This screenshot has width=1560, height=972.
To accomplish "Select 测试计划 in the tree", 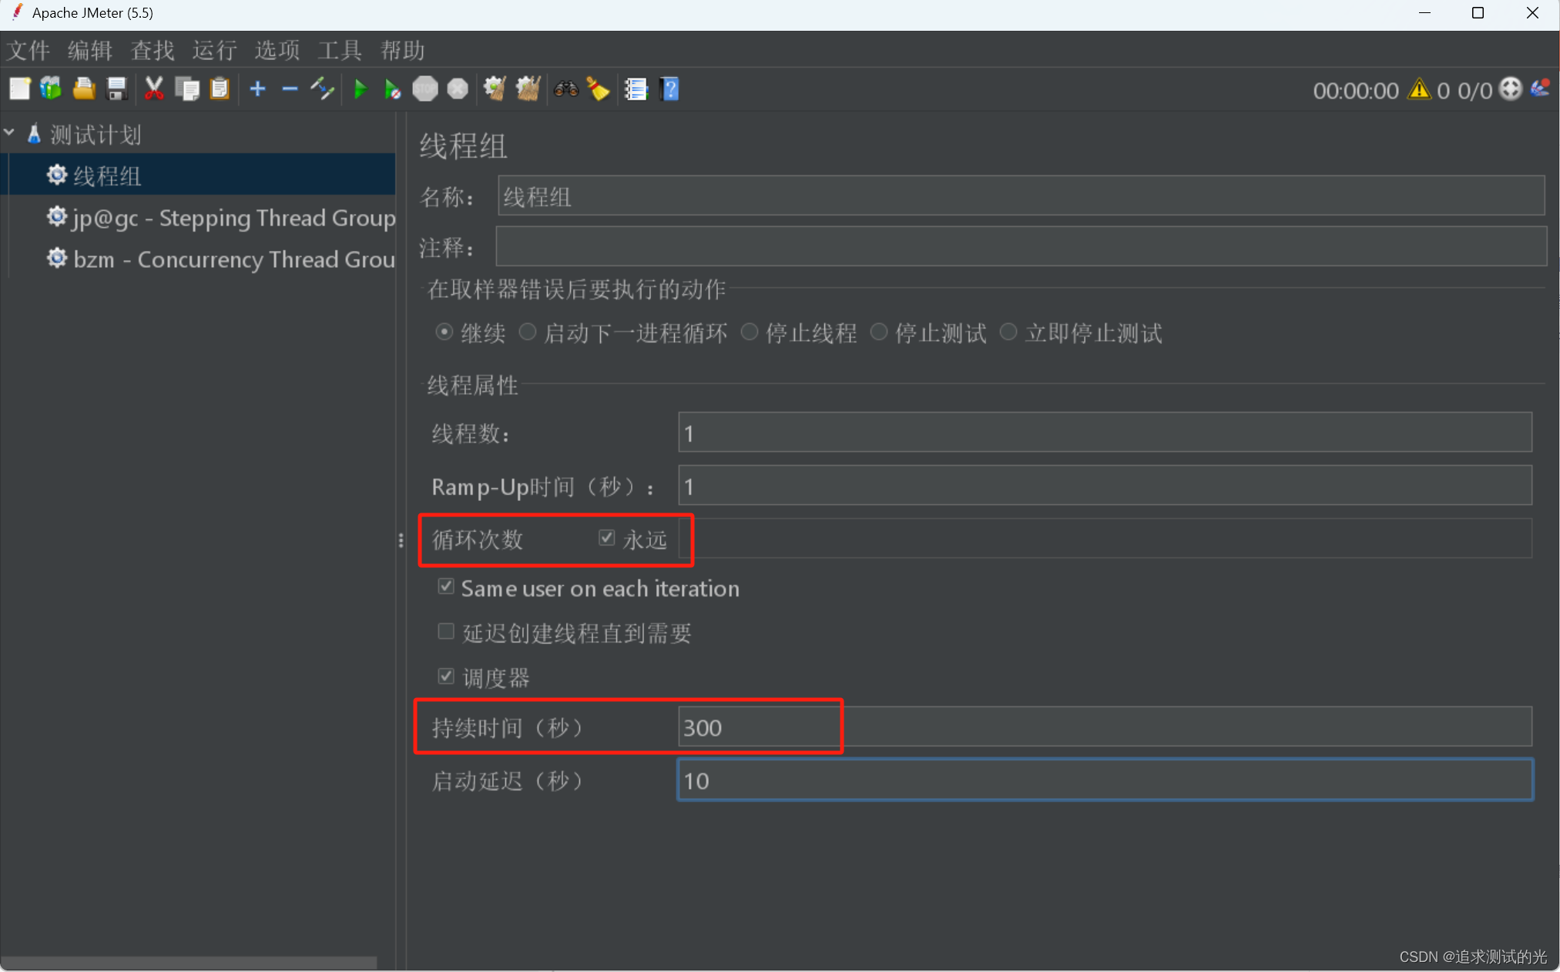I will [96, 135].
